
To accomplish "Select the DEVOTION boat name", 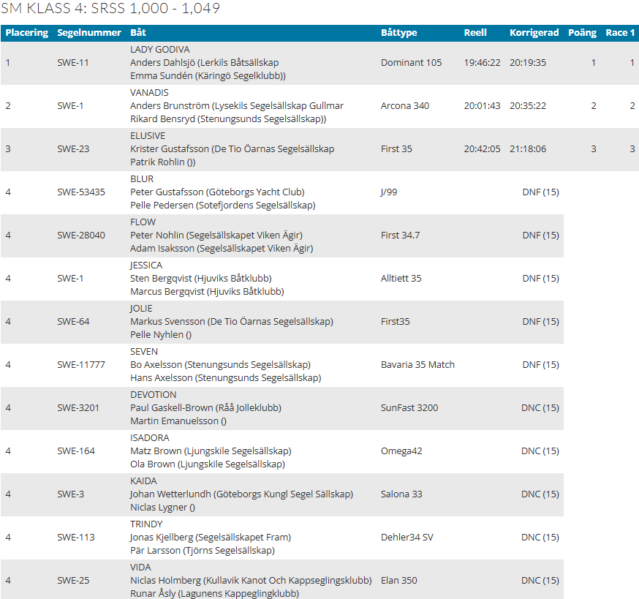I will coord(154,395).
